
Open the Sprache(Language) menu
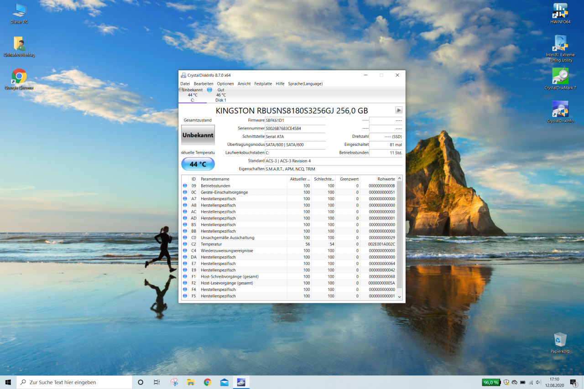pos(305,83)
